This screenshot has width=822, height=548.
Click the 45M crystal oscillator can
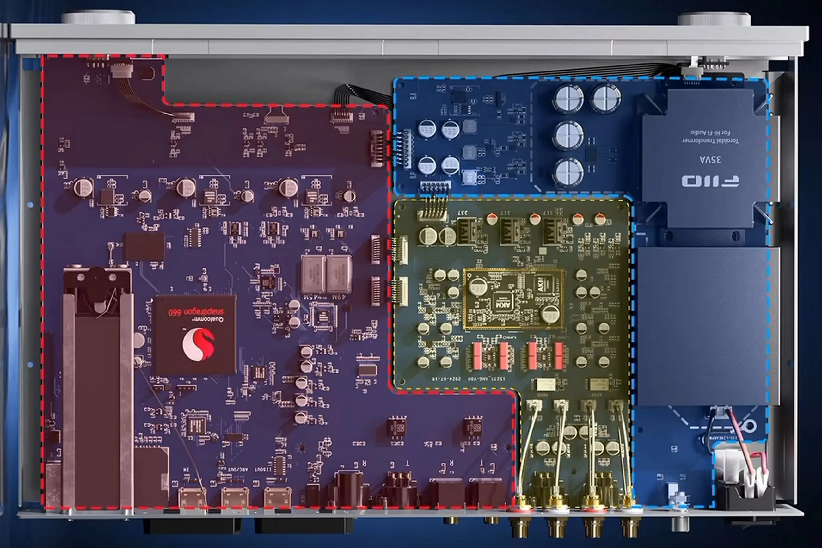coord(313,274)
